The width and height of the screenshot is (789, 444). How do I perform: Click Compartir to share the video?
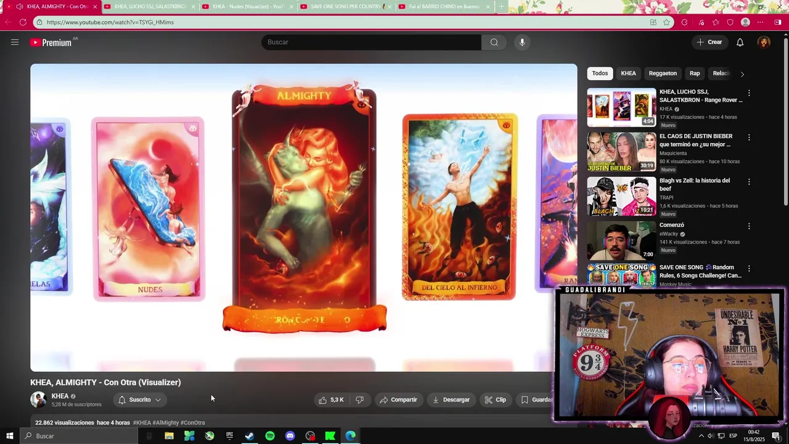click(x=398, y=400)
